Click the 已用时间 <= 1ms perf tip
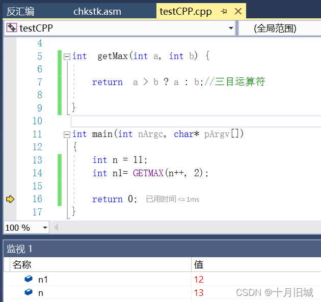 pyautogui.click(x=172, y=199)
